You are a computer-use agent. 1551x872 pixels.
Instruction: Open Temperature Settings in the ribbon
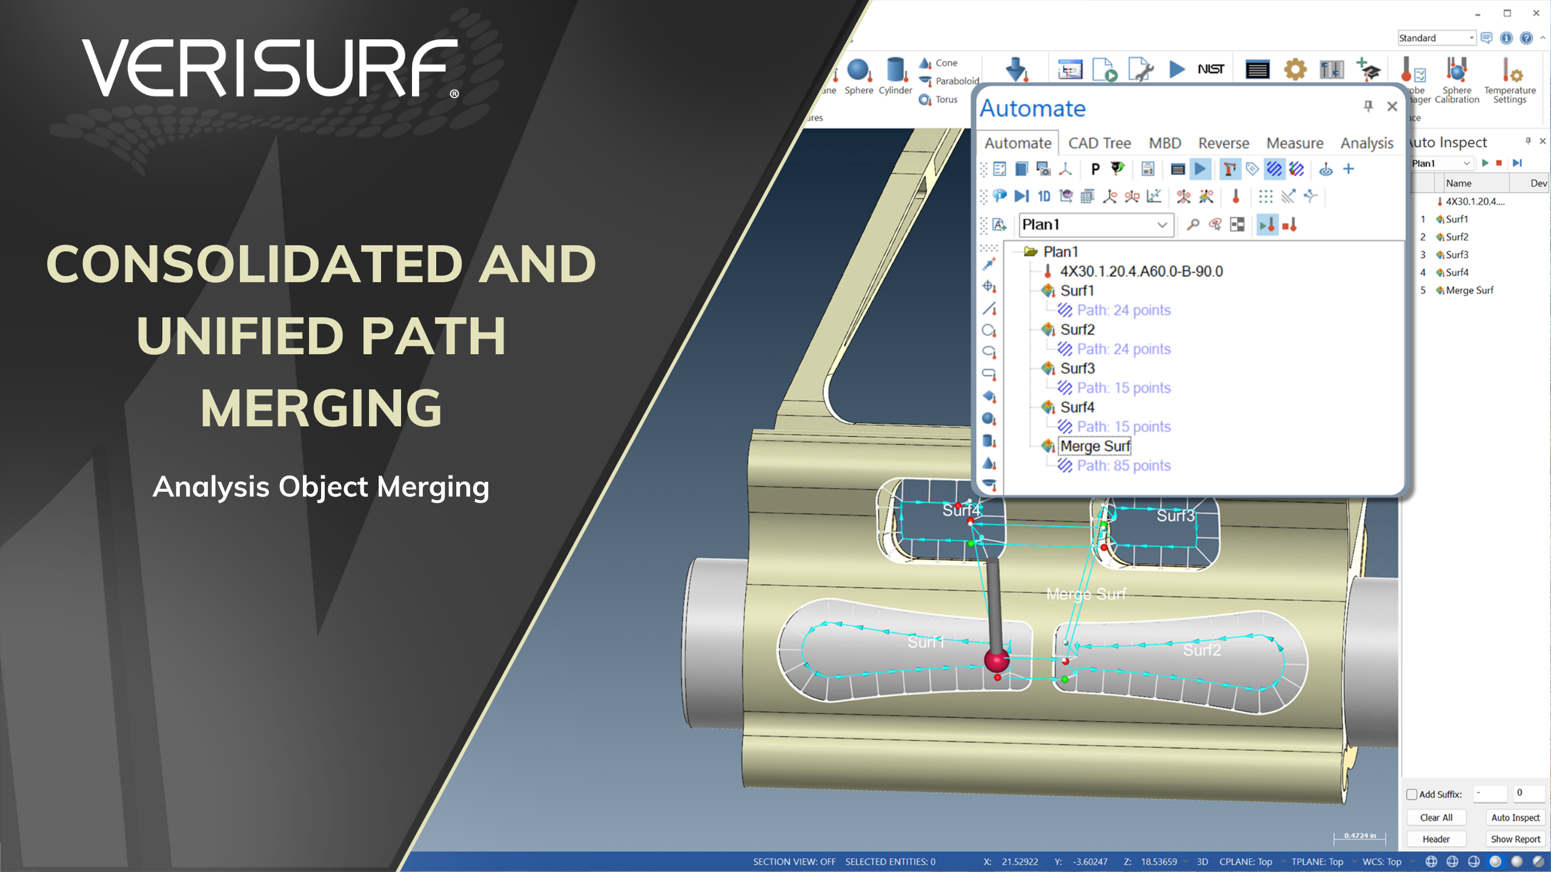click(1510, 79)
